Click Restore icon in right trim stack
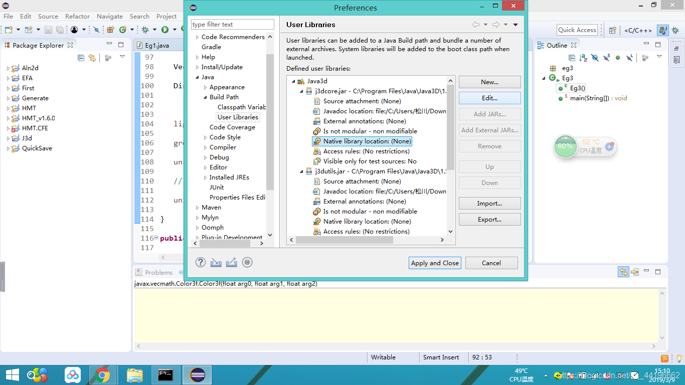 tap(676, 48)
